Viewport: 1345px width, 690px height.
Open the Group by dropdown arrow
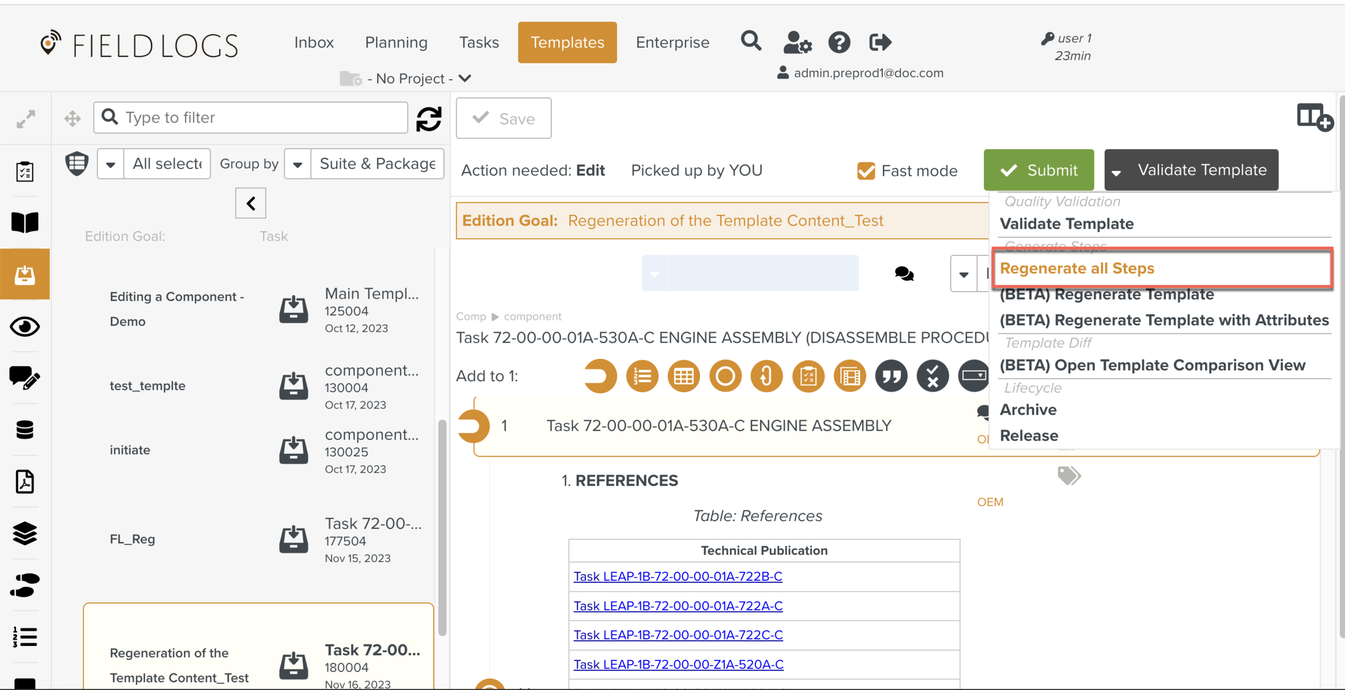coord(298,164)
